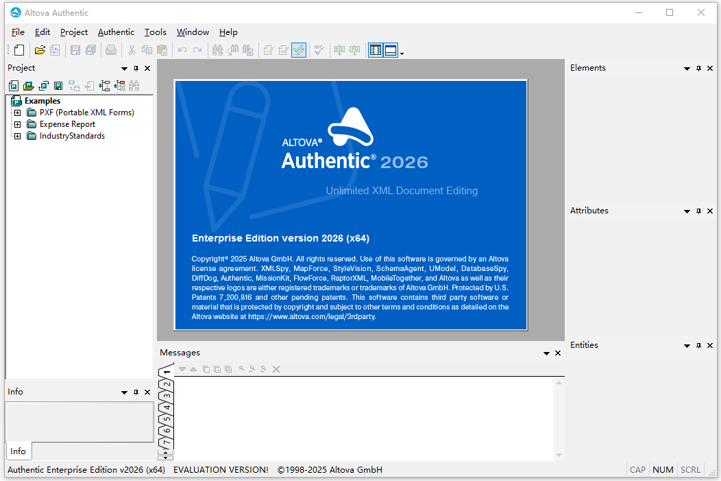The image size is (721, 481).
Task: Open a file with the folder icon
Action: 40,49
